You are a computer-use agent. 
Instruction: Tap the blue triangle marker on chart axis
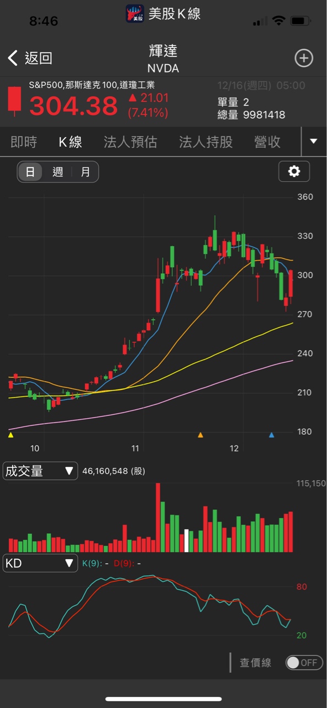tap(271, 435)
